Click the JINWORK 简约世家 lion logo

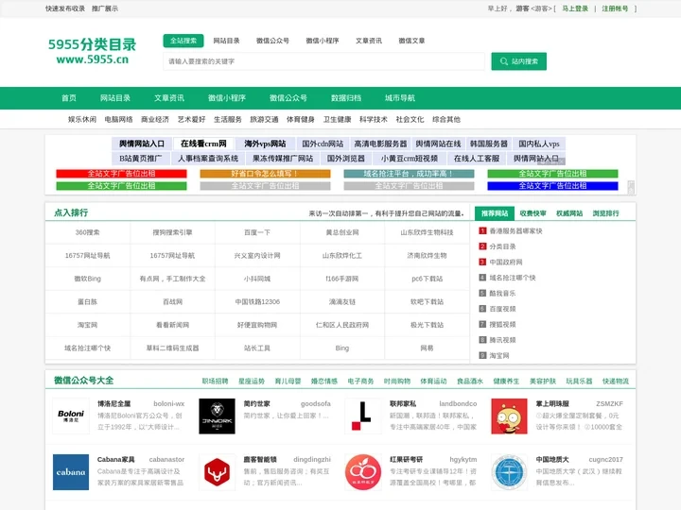tap(217, 416)
